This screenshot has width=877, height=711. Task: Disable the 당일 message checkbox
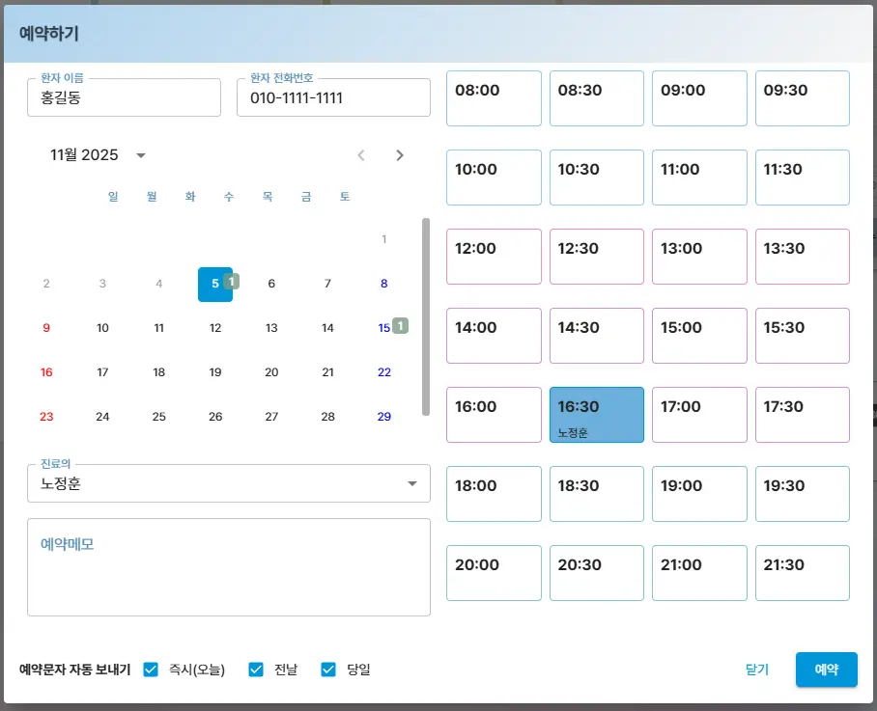pyautogui.click(x=328, y=670)
